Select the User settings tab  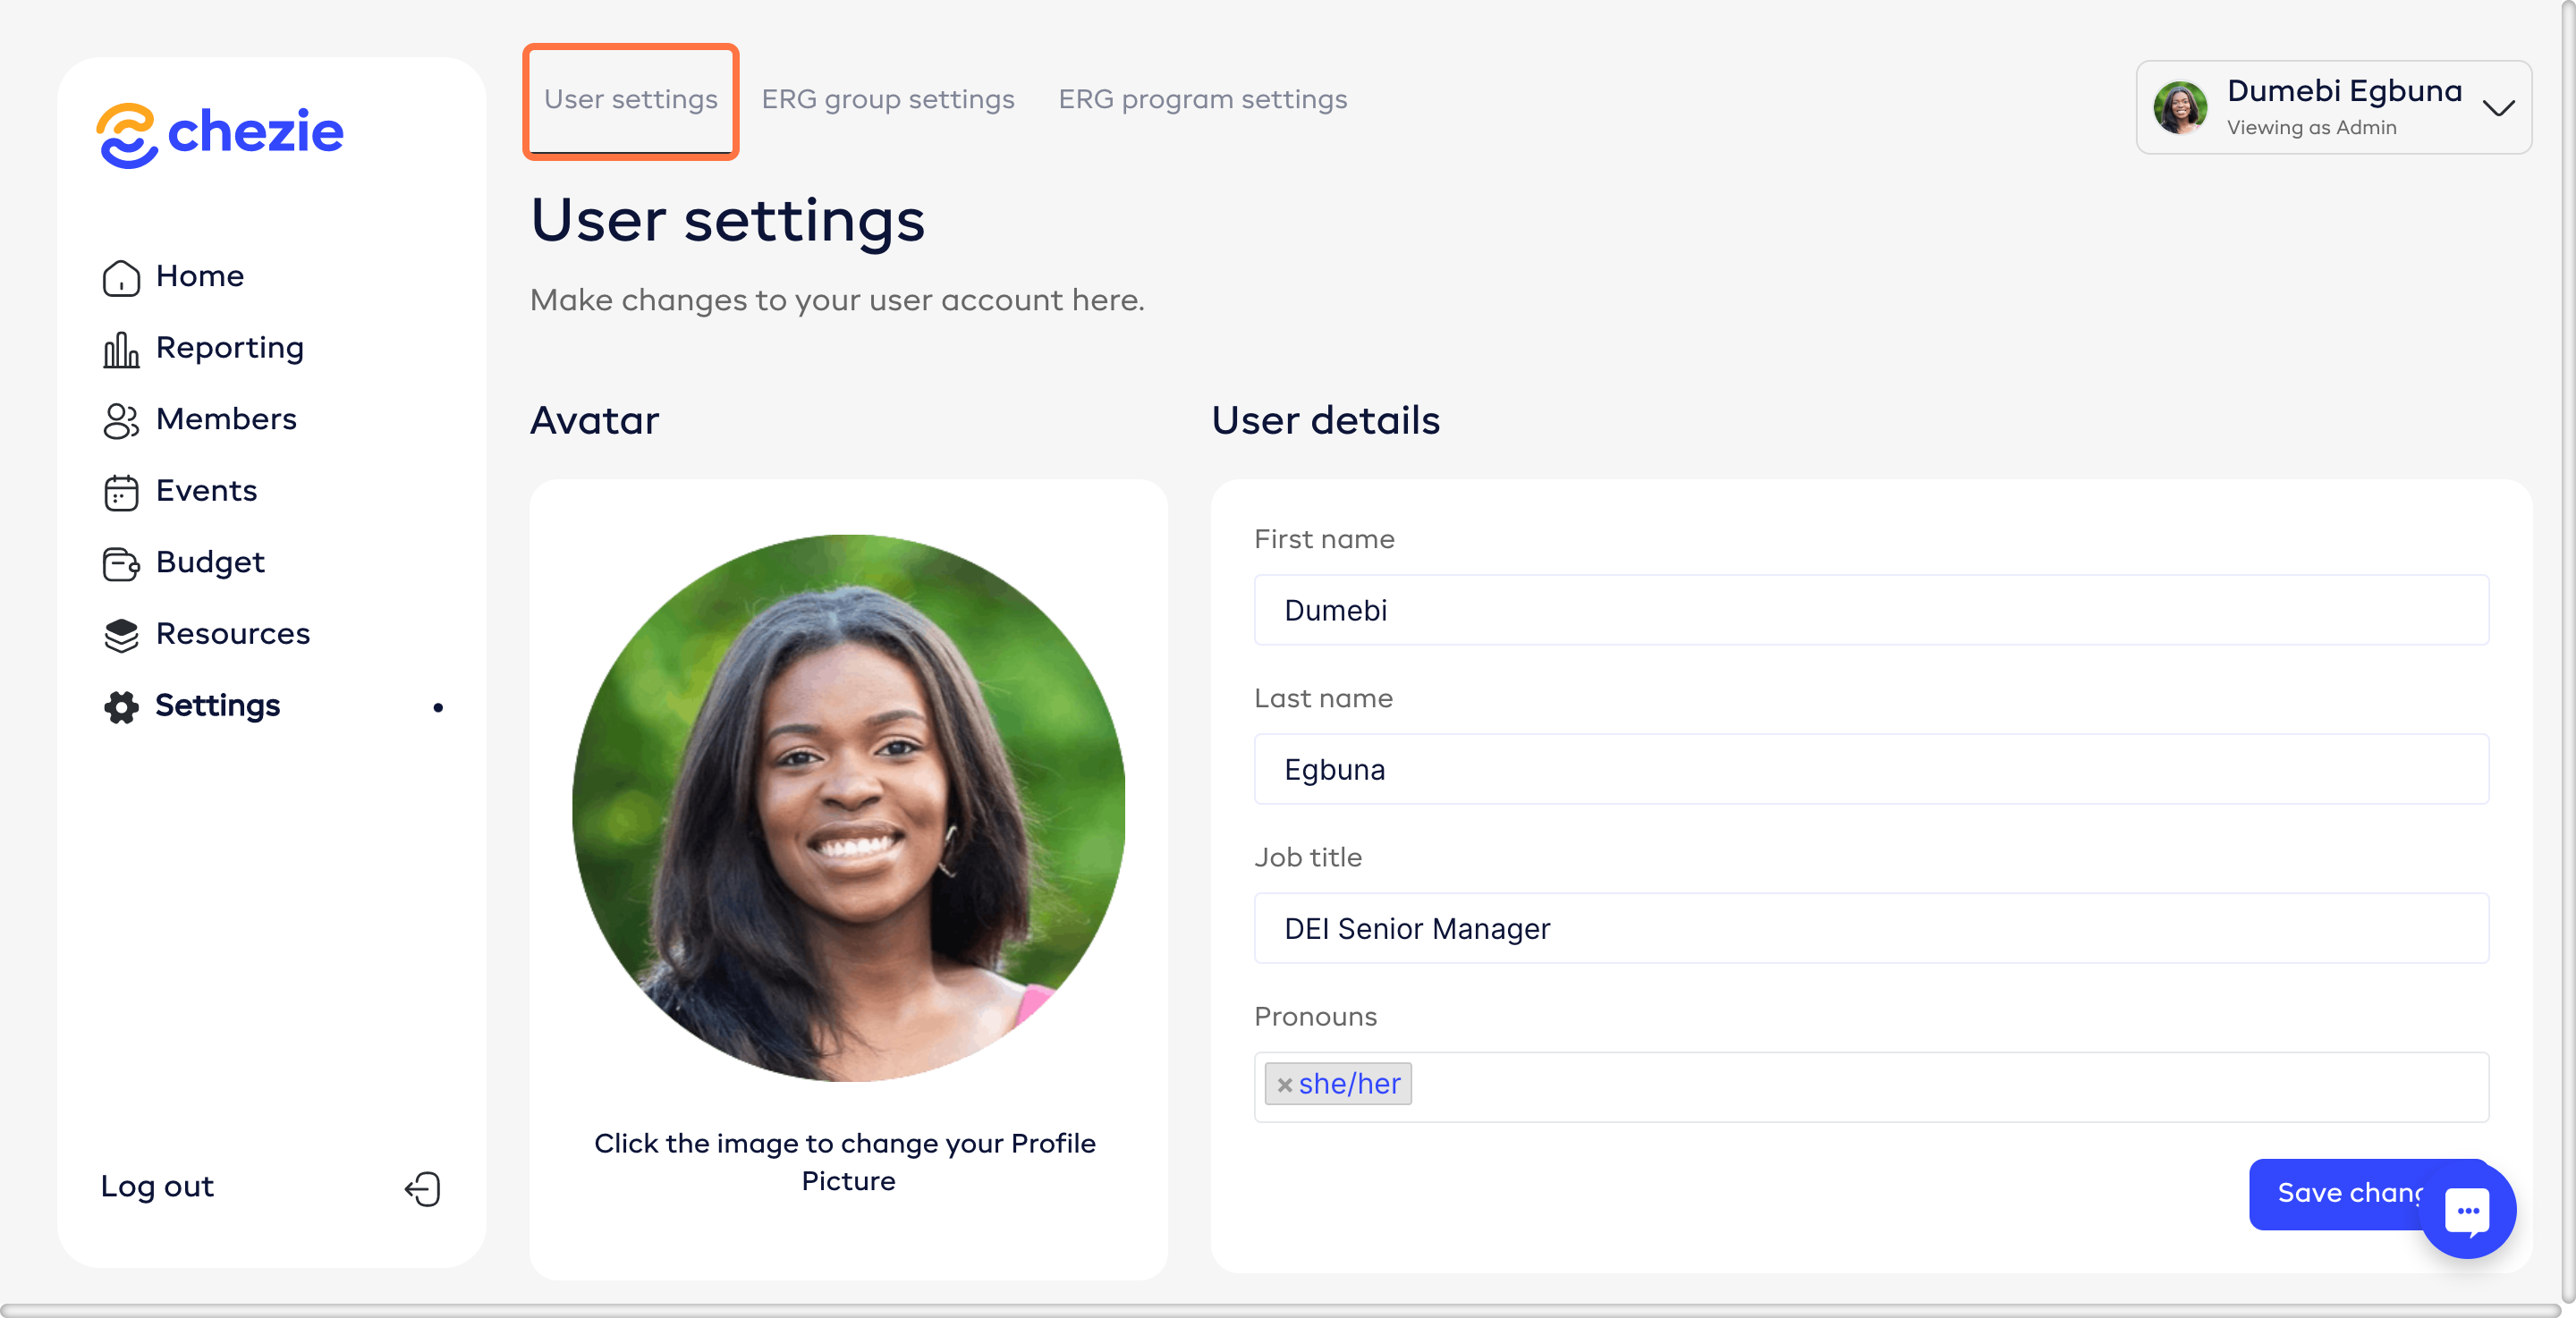point(630,99)
